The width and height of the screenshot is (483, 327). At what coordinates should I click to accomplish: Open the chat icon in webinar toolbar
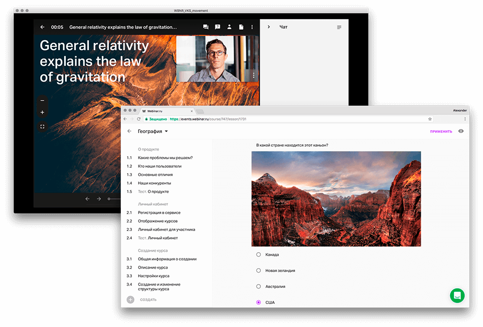pos(206,27)
